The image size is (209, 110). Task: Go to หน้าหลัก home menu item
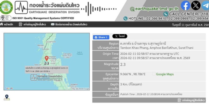(7, 25)
